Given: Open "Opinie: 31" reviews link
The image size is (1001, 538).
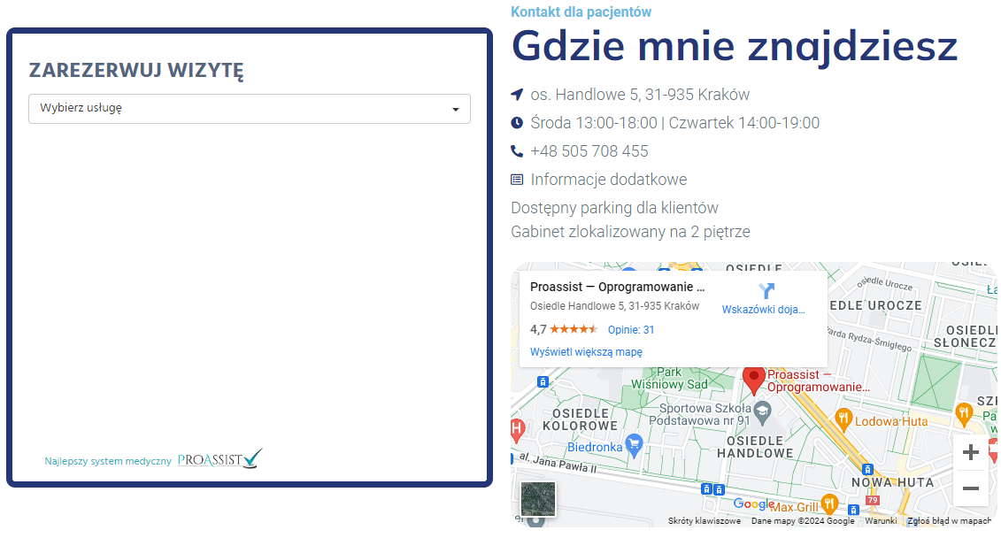Looking at the screenshot, I should point(631,330).
